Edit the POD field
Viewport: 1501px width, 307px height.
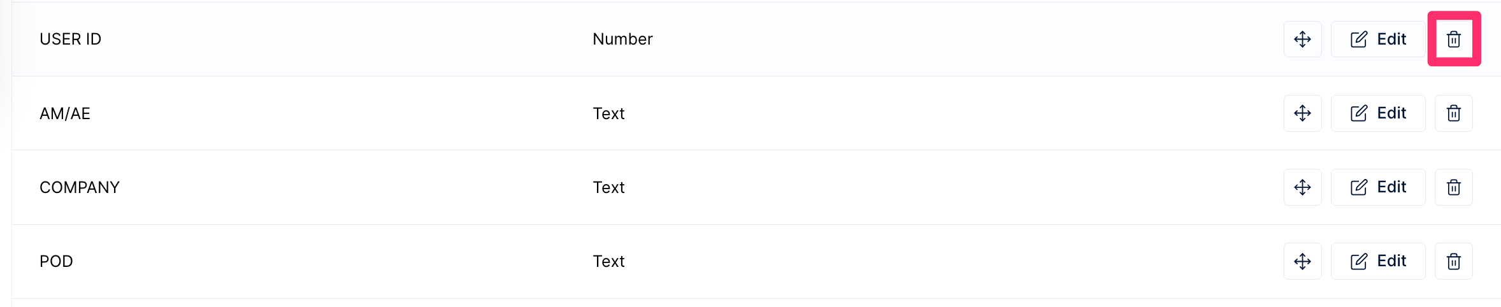(1378, 261)
